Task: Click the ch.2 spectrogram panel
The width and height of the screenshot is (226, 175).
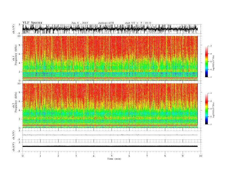Action: coord(110,106)
